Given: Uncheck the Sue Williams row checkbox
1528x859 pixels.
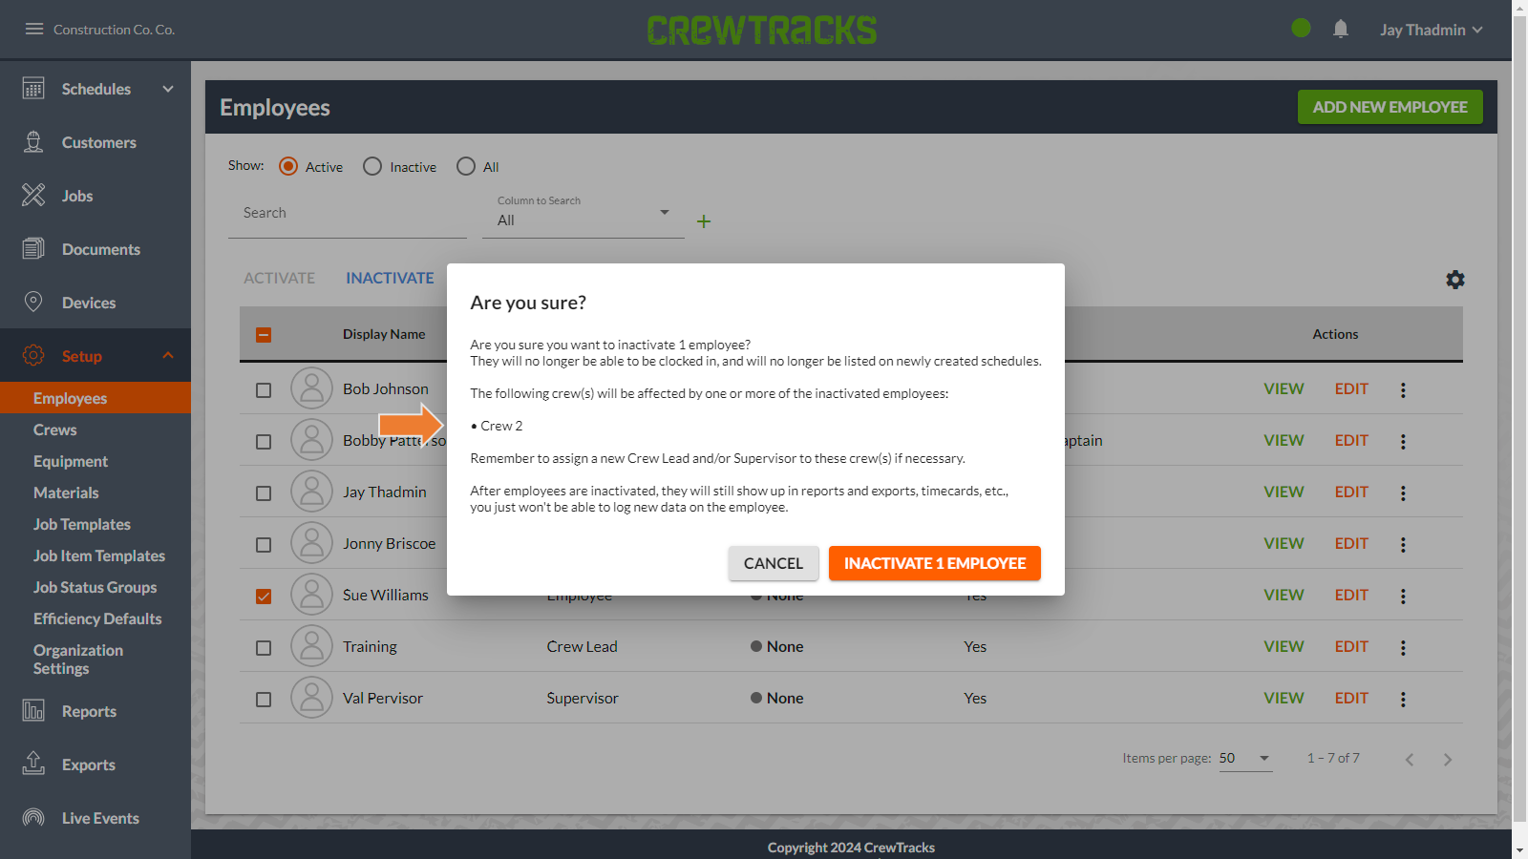Looking at the screenshot, I should point(264,597).
